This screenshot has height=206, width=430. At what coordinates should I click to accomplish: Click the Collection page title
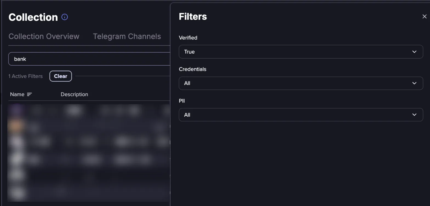coord(33,17)
